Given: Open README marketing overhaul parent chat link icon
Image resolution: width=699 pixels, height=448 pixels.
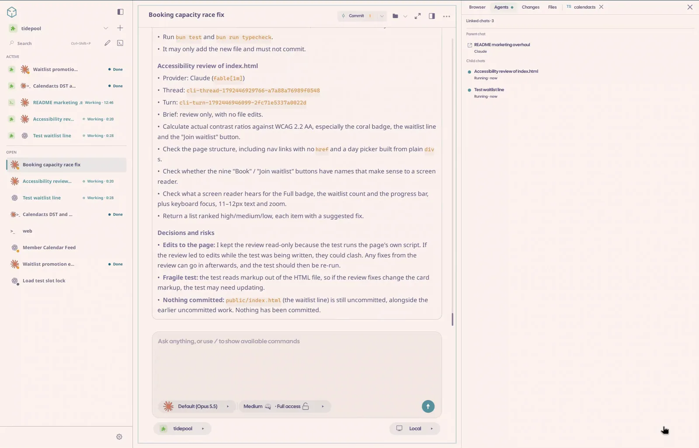Looking at the screenshot, I should point(470,45).
